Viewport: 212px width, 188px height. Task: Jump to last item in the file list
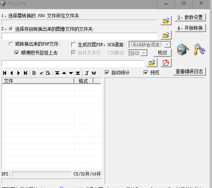[x=25, y=73]
